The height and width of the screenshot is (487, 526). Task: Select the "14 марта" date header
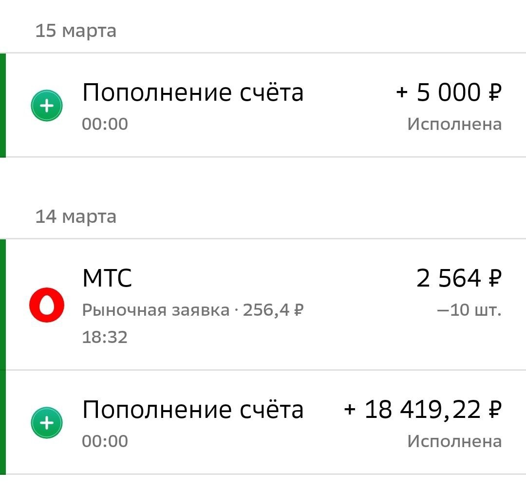75,216
